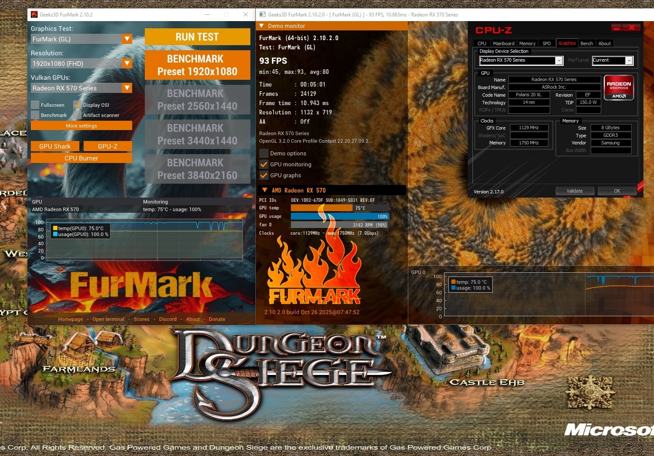
Task: Click the Code Name Polaris 20 XL field
Action: coord(529,95)
